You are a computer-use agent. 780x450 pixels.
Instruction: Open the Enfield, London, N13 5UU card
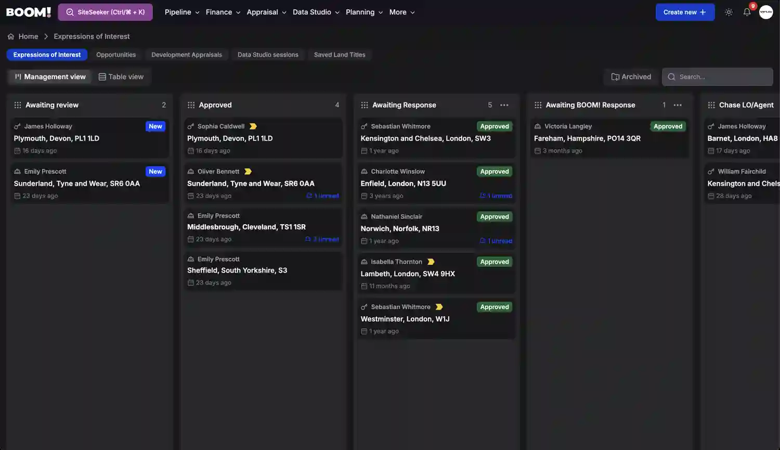click(x=437, y=183)
